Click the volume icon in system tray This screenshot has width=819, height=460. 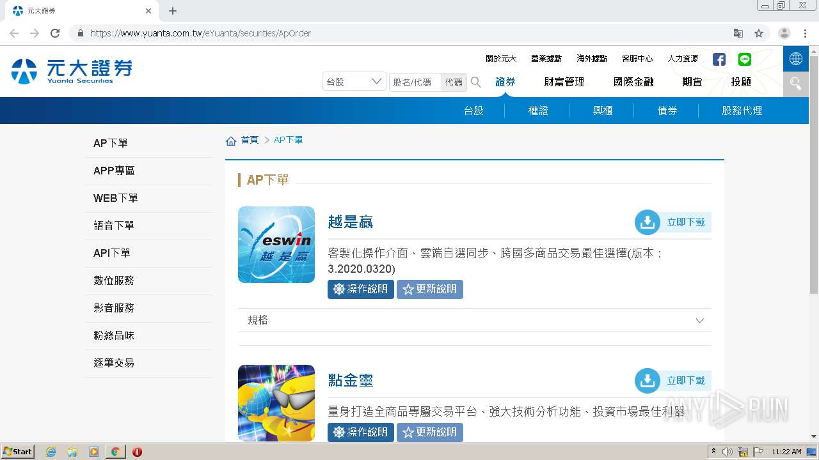click(x=728, y=452)
